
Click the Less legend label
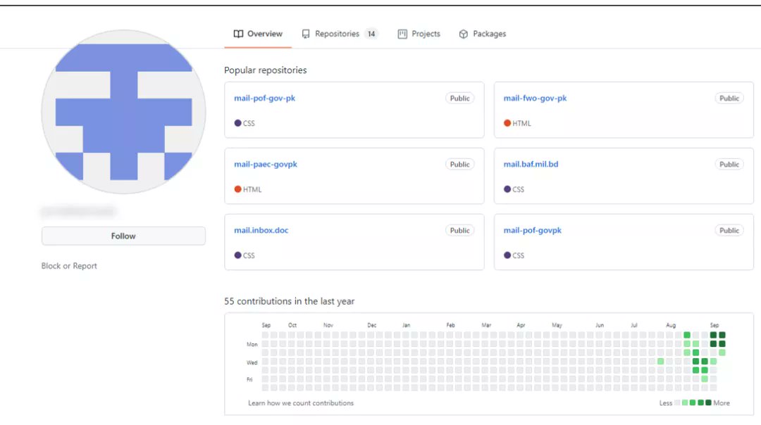coord(666,402)
